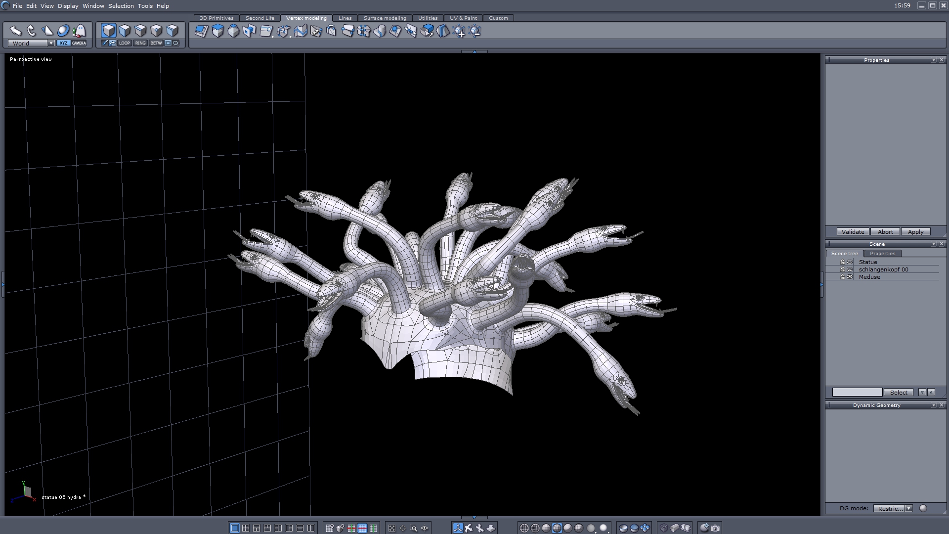Click the eye look-at icon in bottom bar
The height and width of the screenshot is (534, 949).
(425, 528)
